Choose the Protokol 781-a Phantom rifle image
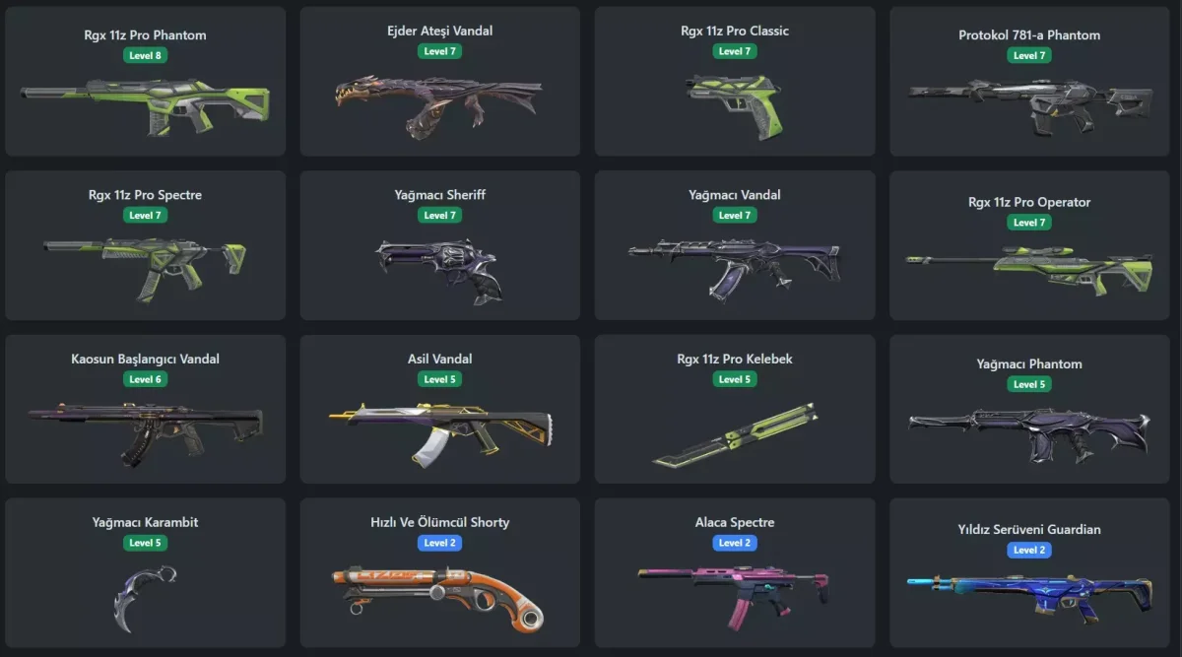This screenshot has width=1182, height=657. click(x=1030, y=102)
